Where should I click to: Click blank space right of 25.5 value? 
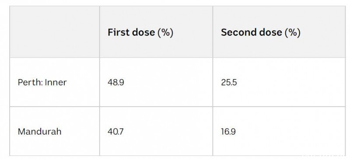[290, 83]
